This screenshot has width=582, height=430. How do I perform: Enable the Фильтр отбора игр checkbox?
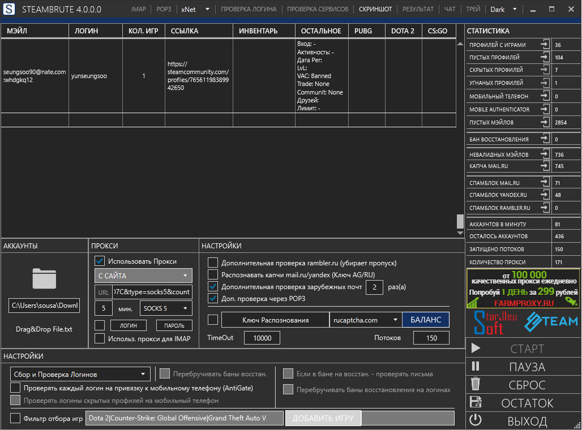(15, 418)
